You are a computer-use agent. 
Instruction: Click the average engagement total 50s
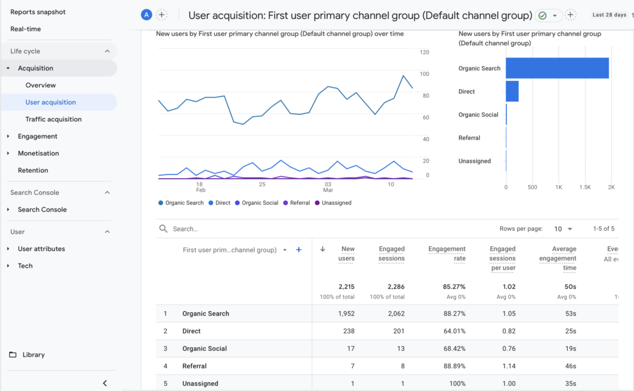(570, 287)
